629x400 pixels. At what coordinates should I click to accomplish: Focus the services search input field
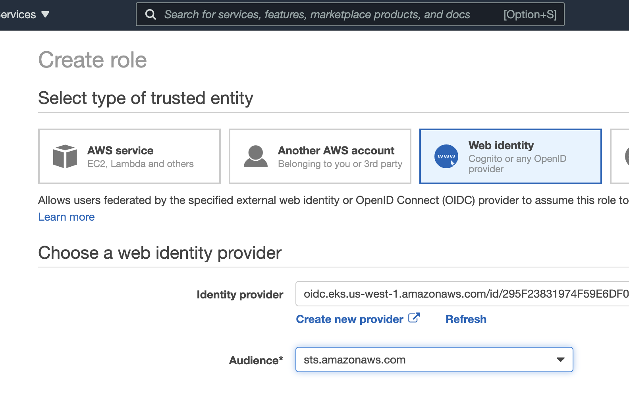(x=350, y=14)
